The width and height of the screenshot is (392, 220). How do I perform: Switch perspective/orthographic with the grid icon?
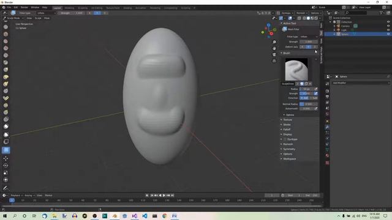pyautogui.click(x=274, y=61)
